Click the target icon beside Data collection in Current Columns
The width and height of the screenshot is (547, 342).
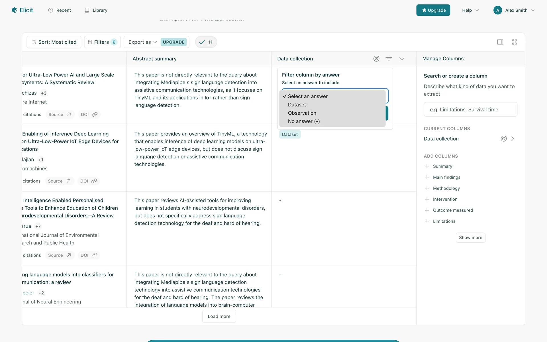click(504, 139)
